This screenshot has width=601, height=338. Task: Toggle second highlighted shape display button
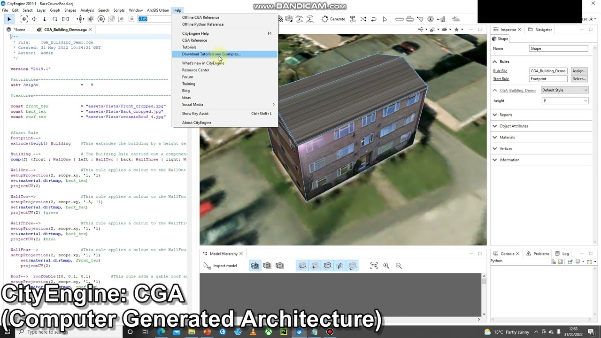point(315,266)
